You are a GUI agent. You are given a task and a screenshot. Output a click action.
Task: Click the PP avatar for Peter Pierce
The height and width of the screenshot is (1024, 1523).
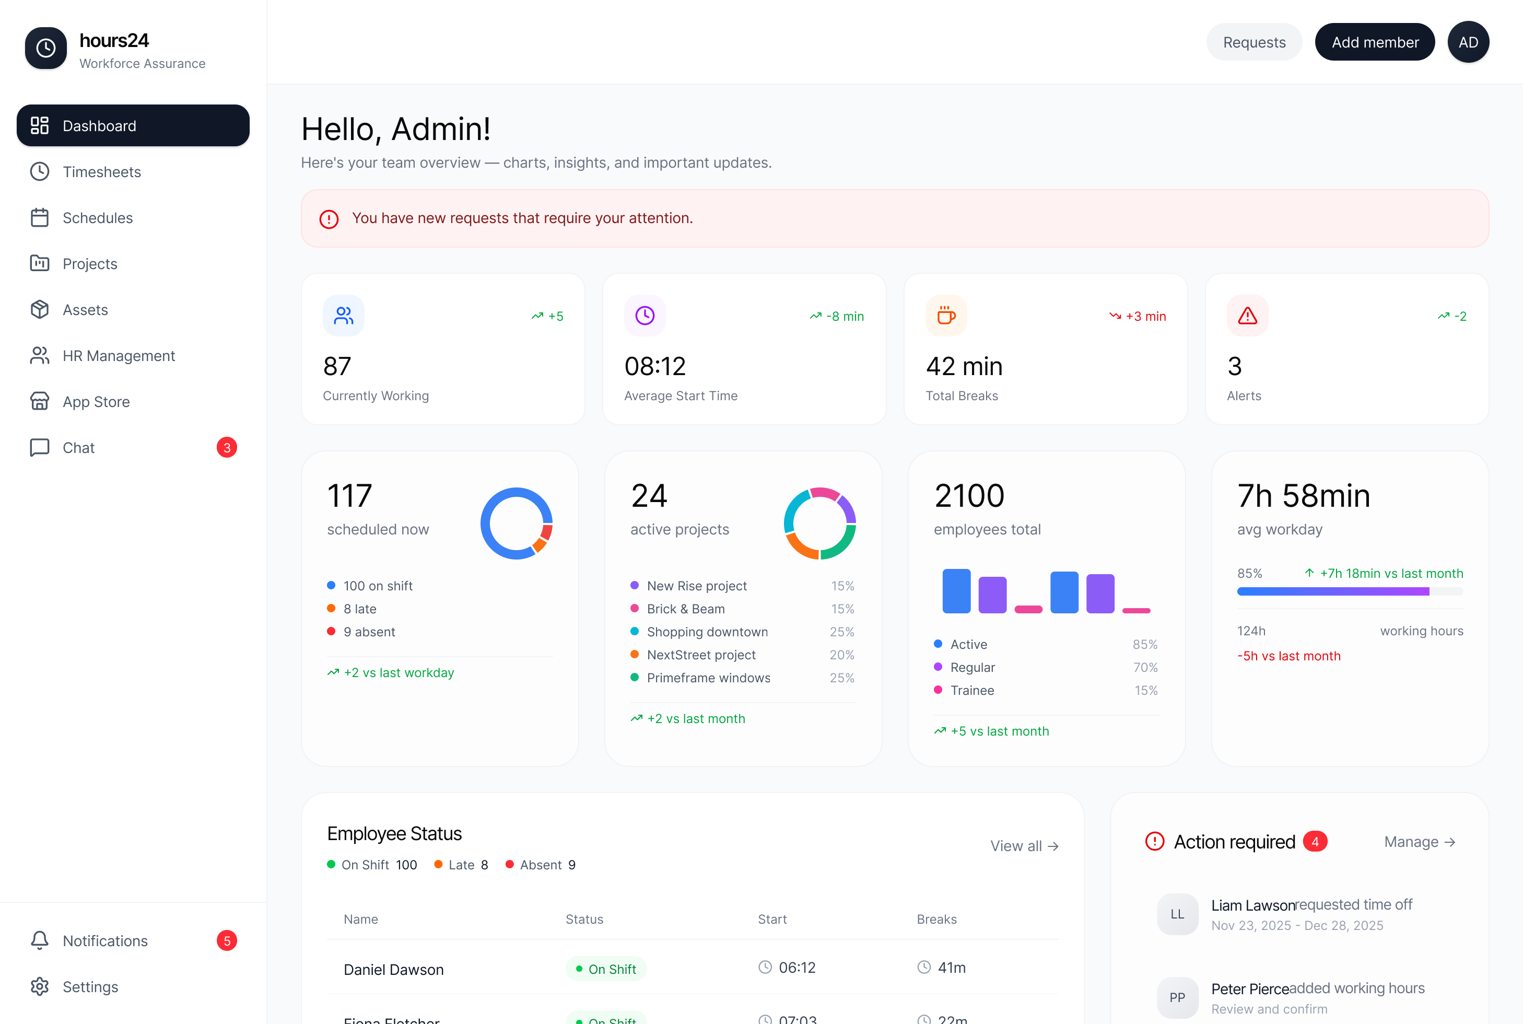coord(1177,997)
